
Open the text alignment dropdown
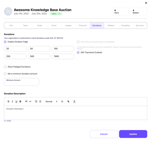[62, 101]
